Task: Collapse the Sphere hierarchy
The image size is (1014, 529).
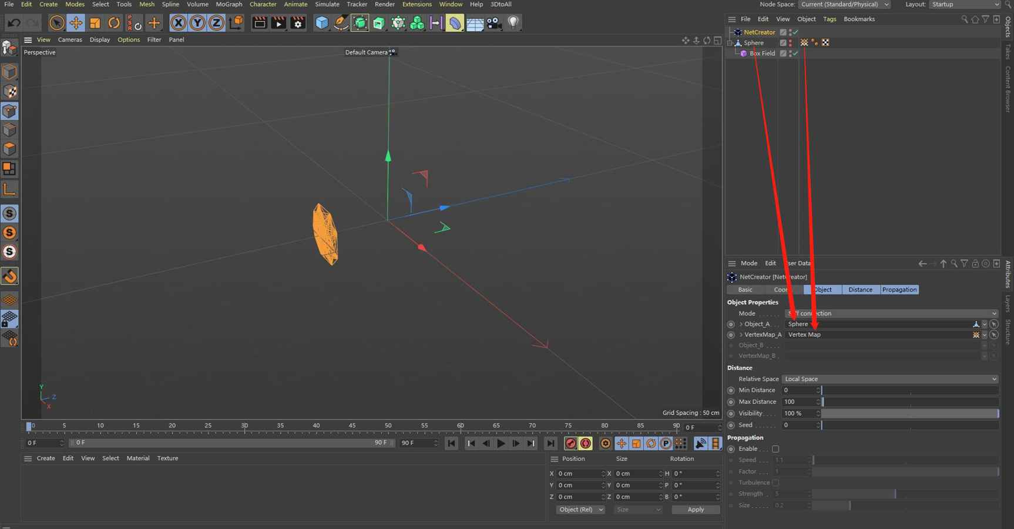Action: tap(730, 43)
